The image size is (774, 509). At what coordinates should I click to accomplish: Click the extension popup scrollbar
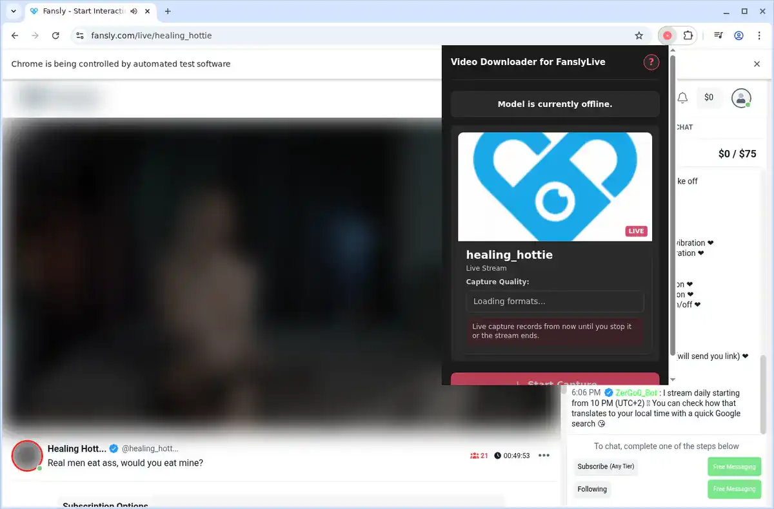coord(673,206)
